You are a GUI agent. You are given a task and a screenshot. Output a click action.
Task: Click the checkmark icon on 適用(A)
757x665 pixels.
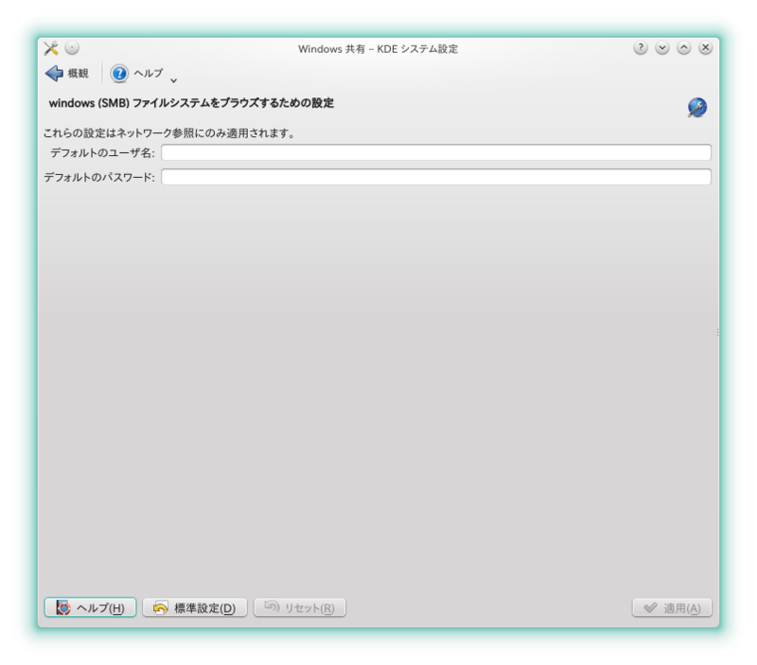click(x=650, y=607)
